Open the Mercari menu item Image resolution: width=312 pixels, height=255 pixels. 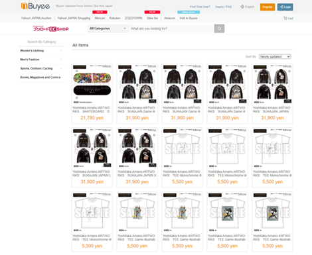coord(100,18)
